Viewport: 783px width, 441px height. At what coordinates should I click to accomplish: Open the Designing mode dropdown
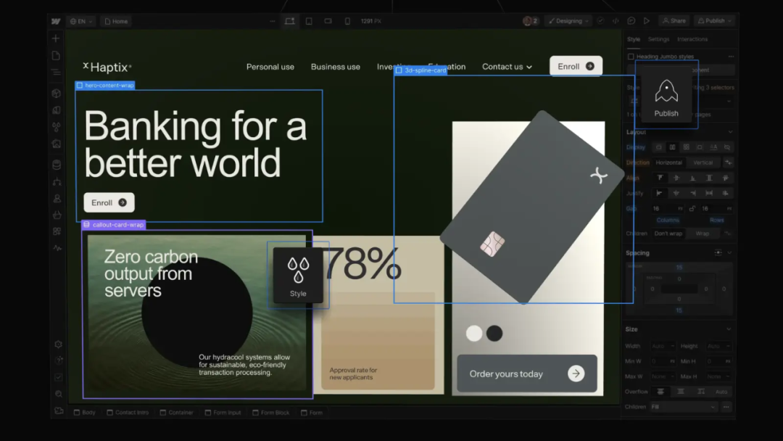click(x=568, y=21)
